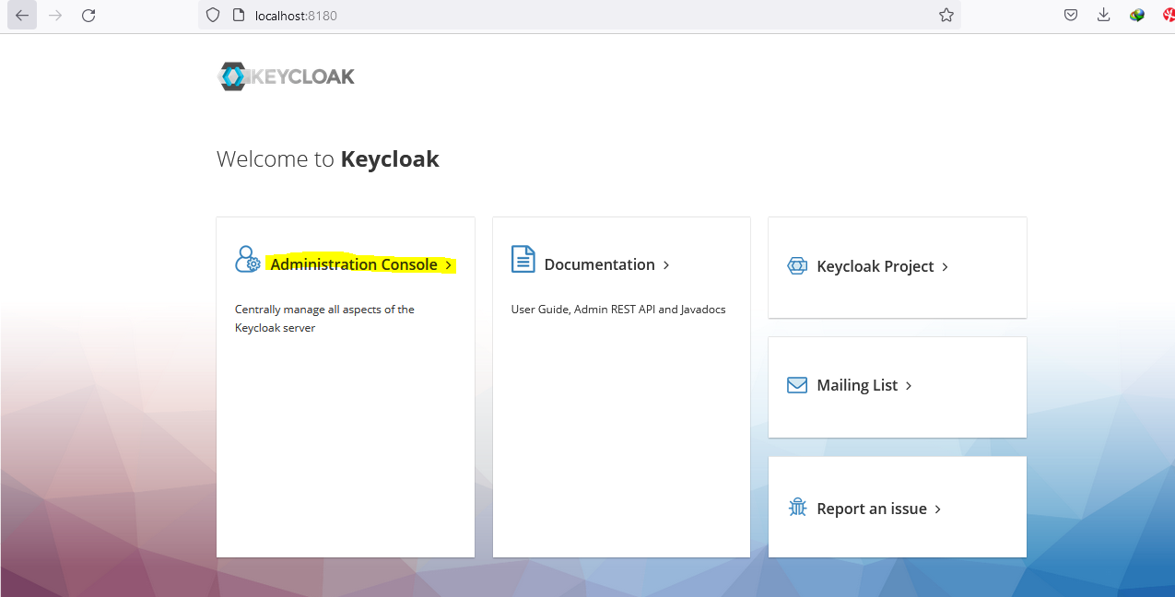Click the Keycloak logo at top
1175x597 pixels.
coord(286,76)
